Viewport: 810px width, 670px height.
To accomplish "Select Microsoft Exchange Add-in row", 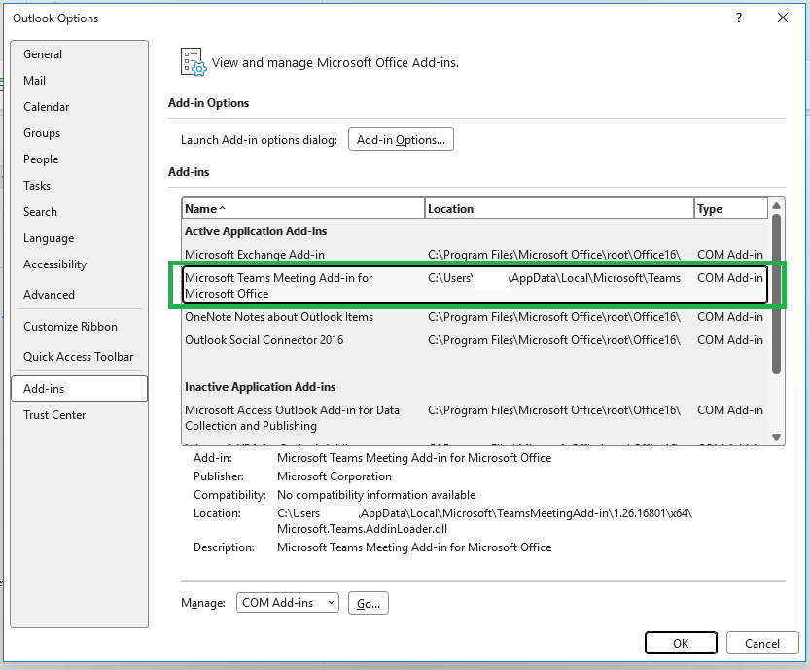I will pos(475,255).
